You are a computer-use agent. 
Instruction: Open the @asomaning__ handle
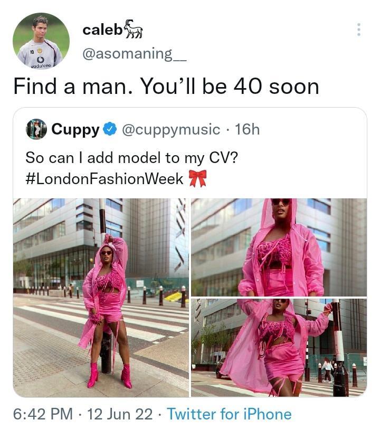tap(135, 53)
